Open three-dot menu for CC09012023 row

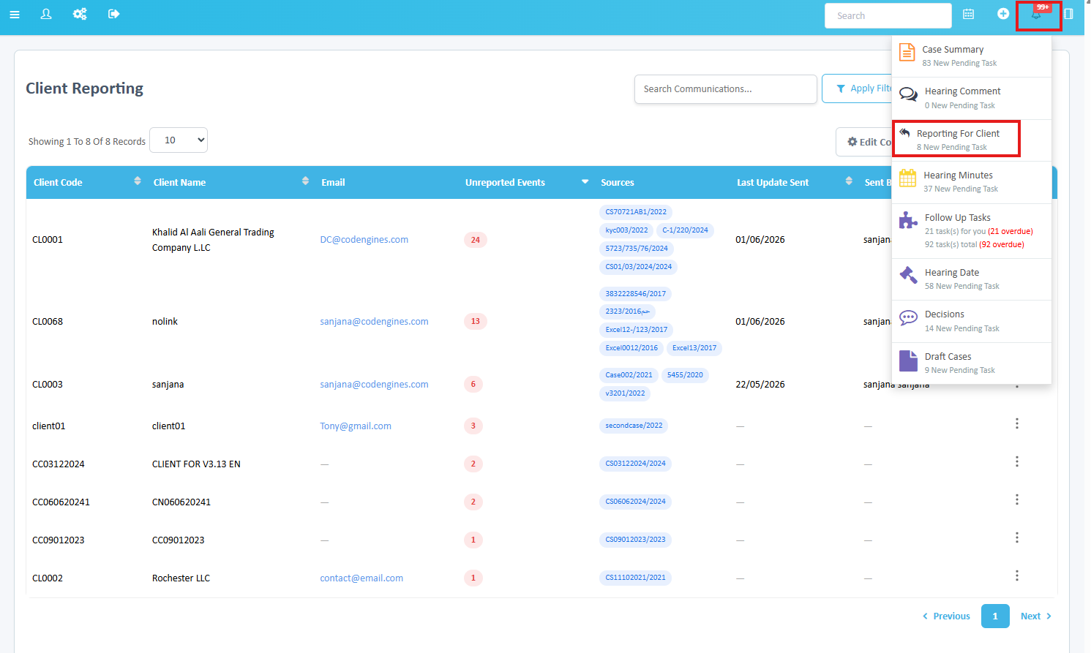(x=1017, y=537)
